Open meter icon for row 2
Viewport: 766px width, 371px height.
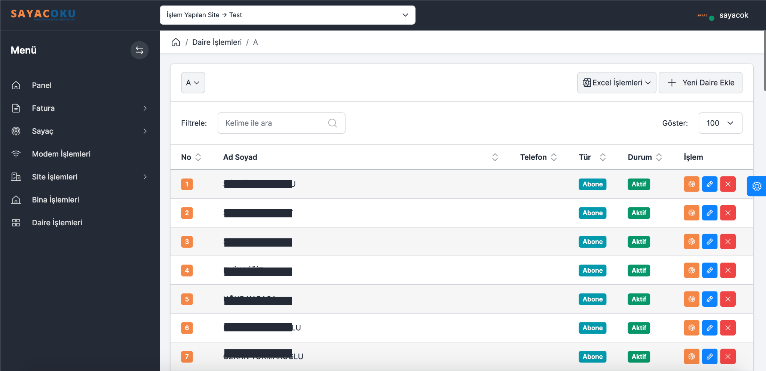(x=692, y=213)
